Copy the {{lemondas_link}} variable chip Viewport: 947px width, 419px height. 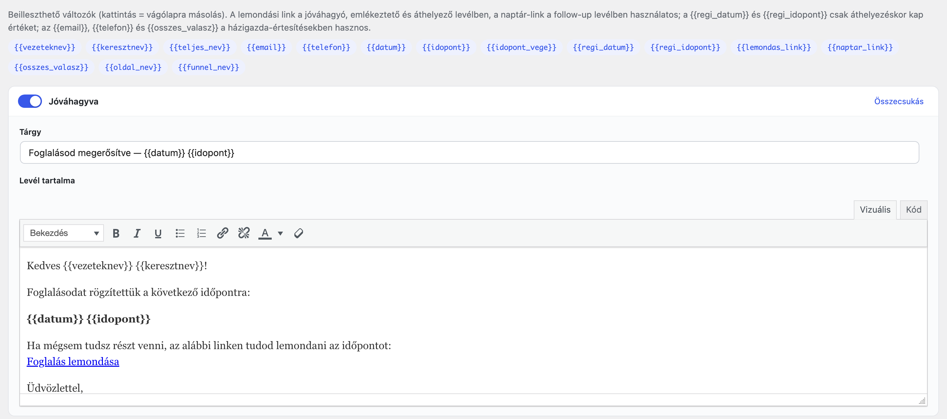pyautogui.click(x=774, y=47)
